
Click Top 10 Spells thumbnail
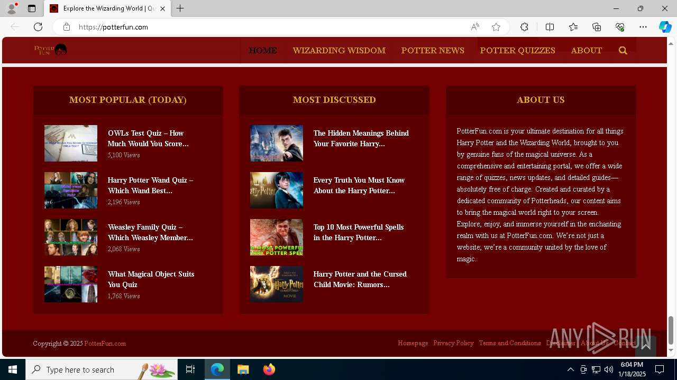277,237
